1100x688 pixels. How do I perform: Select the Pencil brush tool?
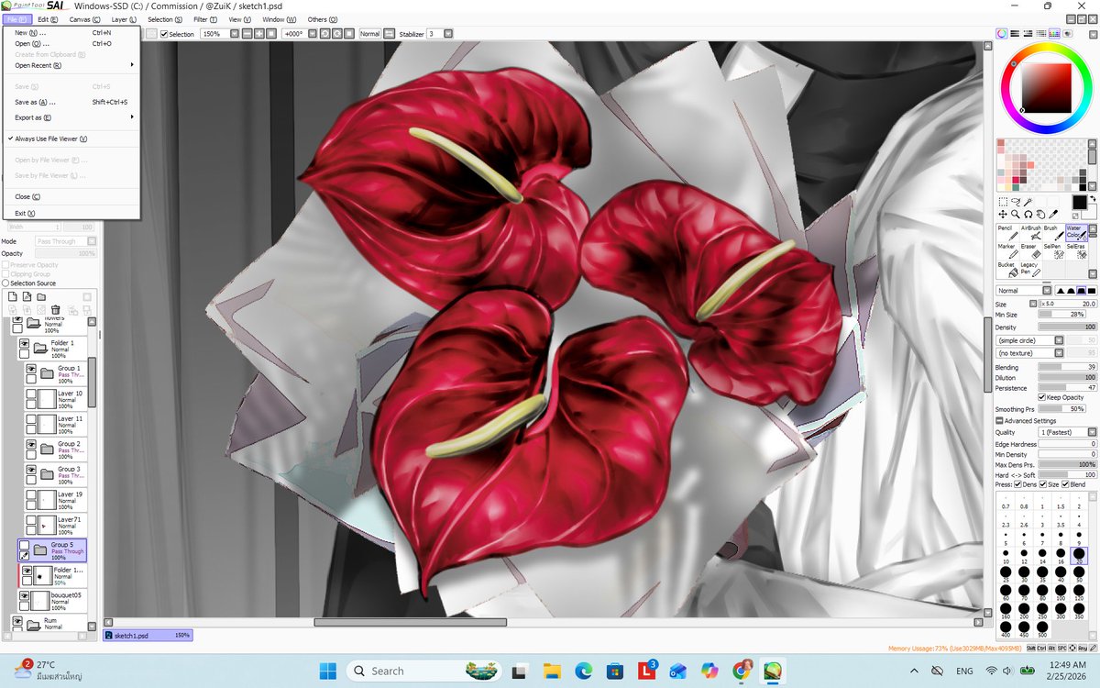(x=1007, y=232)
